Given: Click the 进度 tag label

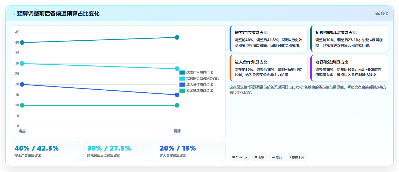Looking at the screenshot, I should [x=279, y=157].
